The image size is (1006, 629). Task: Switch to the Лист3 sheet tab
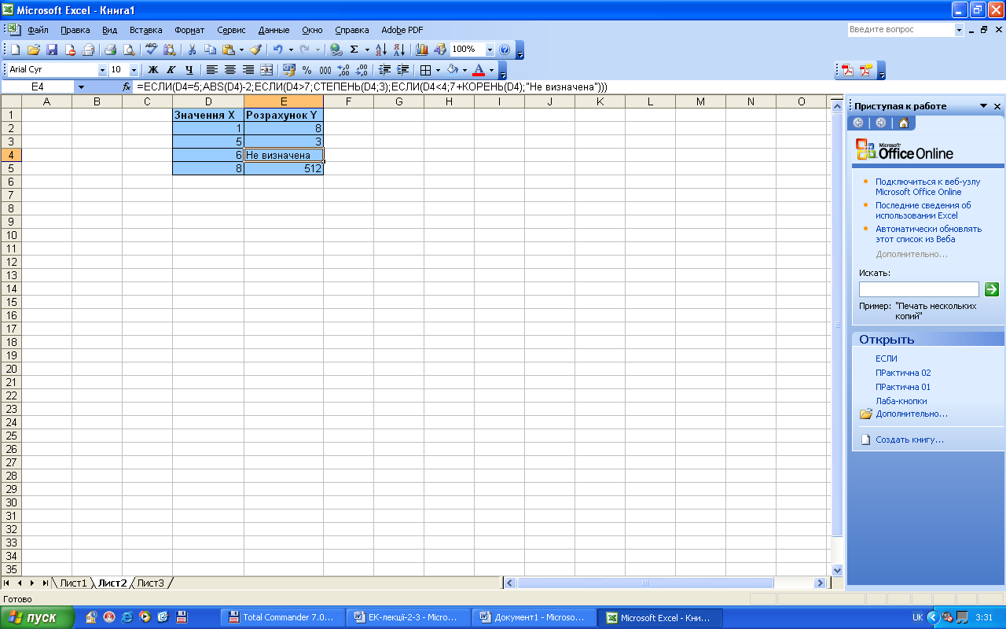tap(150, 583)
